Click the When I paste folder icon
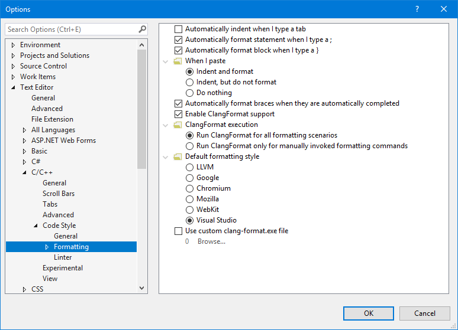The image size is (458, 330). coord(178,61)
